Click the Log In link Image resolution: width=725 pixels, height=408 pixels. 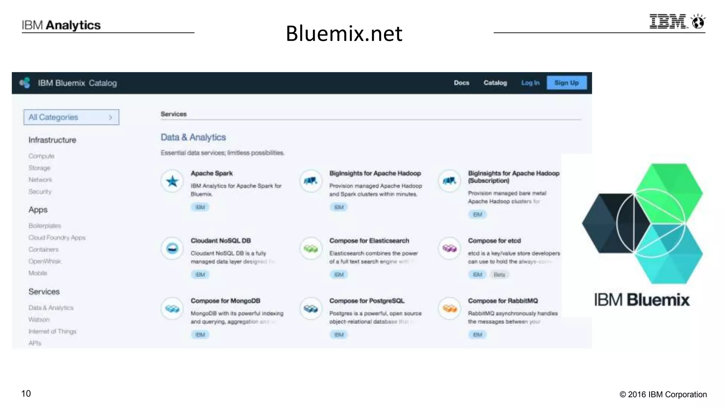(x=530, y=83)
